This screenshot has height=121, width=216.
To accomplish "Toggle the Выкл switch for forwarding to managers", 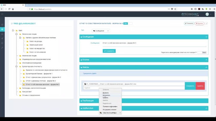I will 202,52.
